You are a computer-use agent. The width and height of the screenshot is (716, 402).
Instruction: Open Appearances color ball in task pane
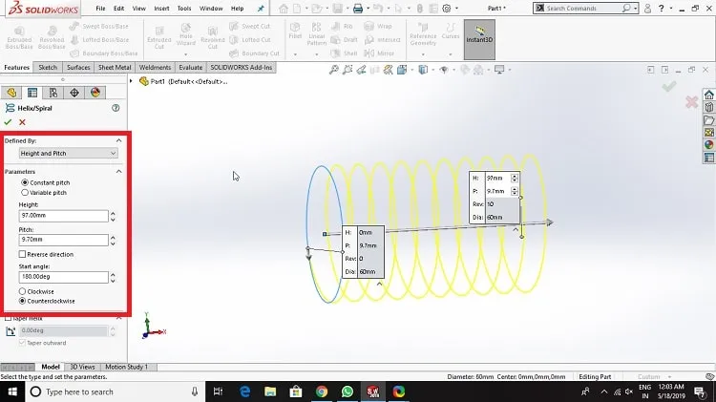click(x=708, y=145)
